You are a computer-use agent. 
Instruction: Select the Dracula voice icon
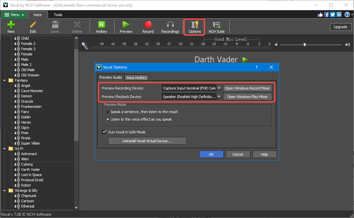coord(17,101)
